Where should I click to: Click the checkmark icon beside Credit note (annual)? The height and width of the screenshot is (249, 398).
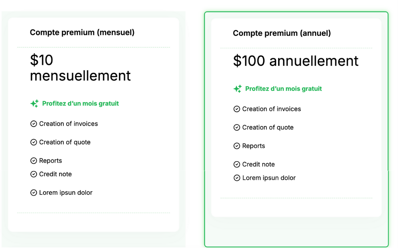point(237,164)
